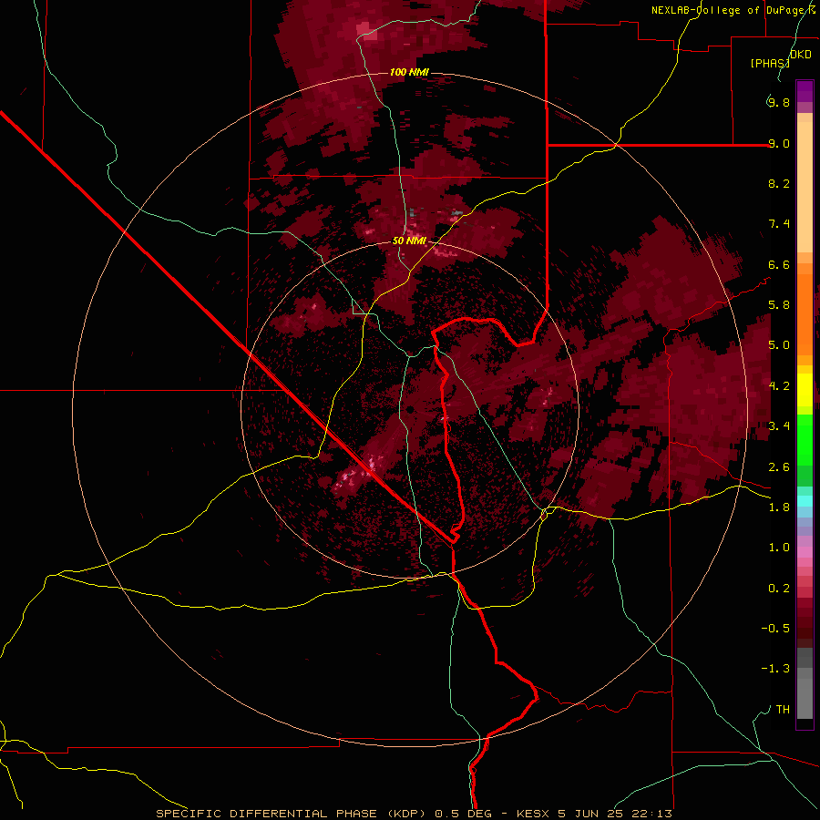This screenshot has height=820, width=820.
Task: Pick the cyan segment of the color bar
Action: (805, 501)
